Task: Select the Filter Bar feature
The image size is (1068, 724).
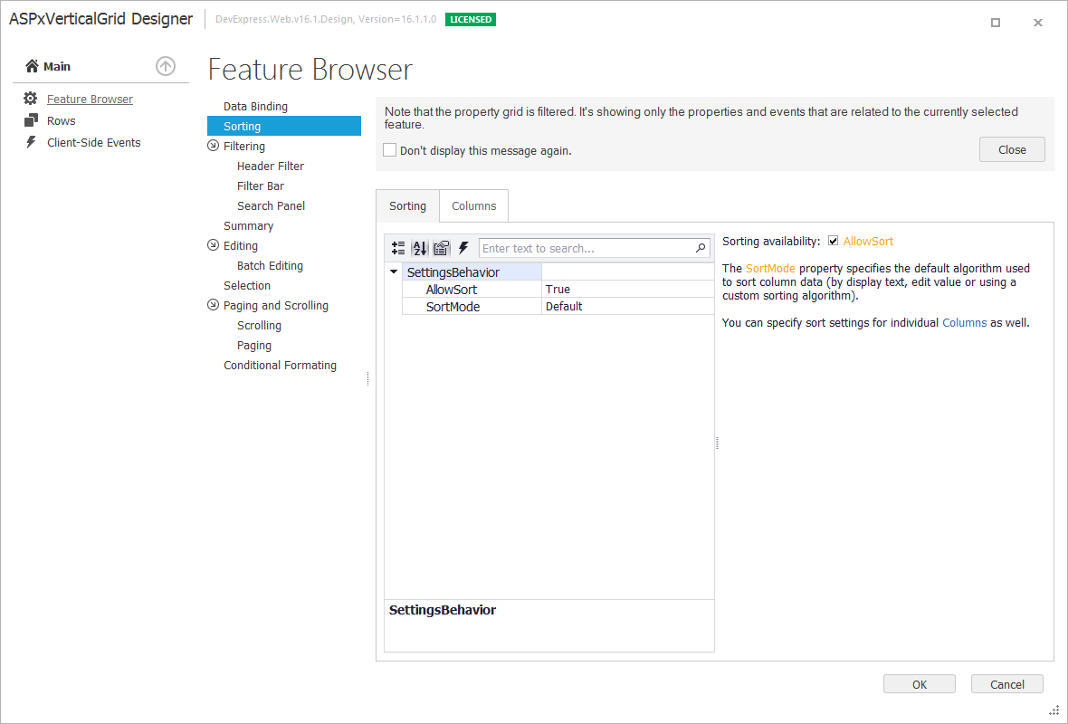Action: tap(260, 186)
